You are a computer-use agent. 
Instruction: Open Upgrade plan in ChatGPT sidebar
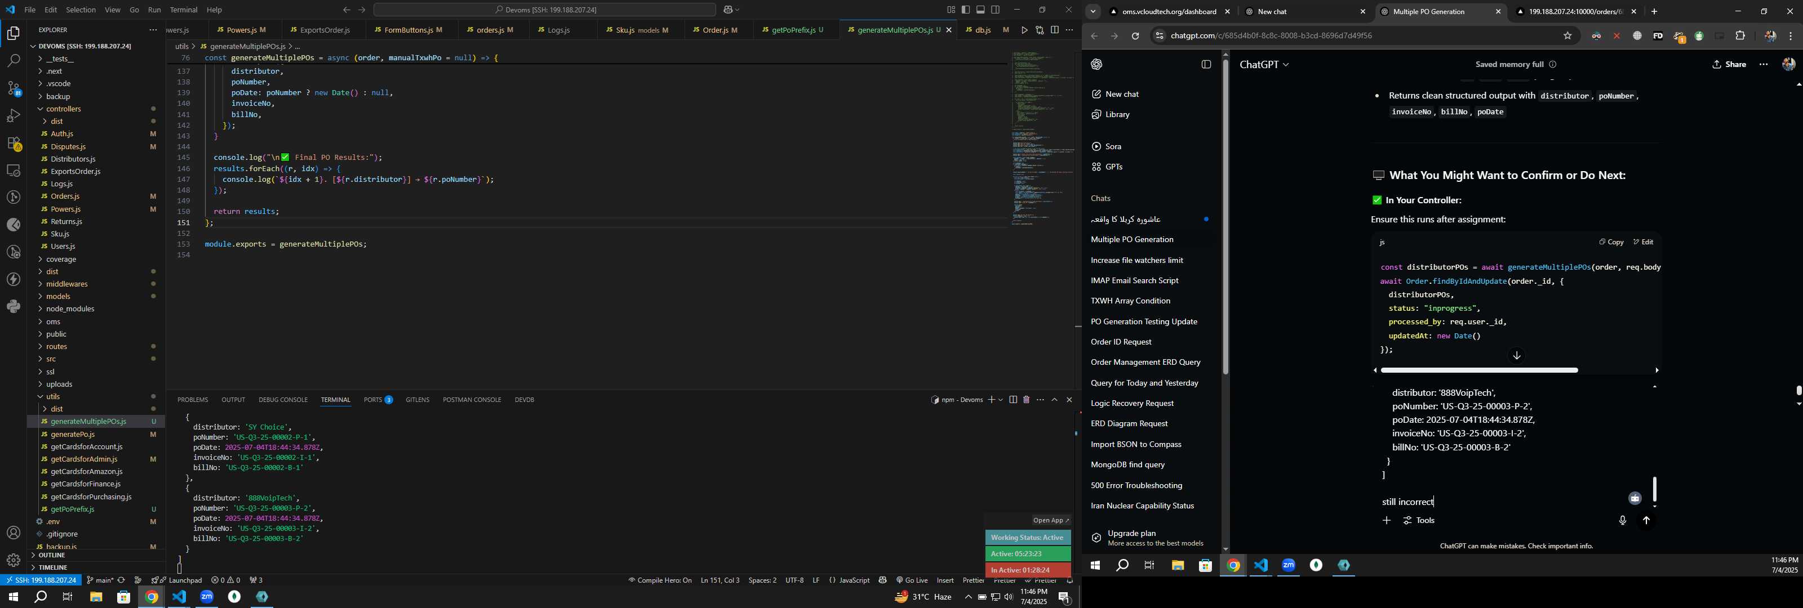click(x=1148, y=538)
